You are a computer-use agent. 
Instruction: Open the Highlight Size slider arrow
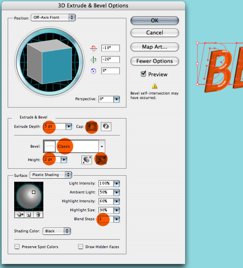[x=117, y=210]
